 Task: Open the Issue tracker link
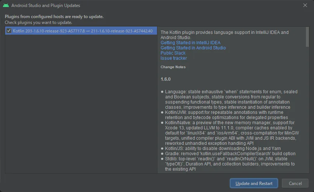pyautogui.click(x=174, y=58)
